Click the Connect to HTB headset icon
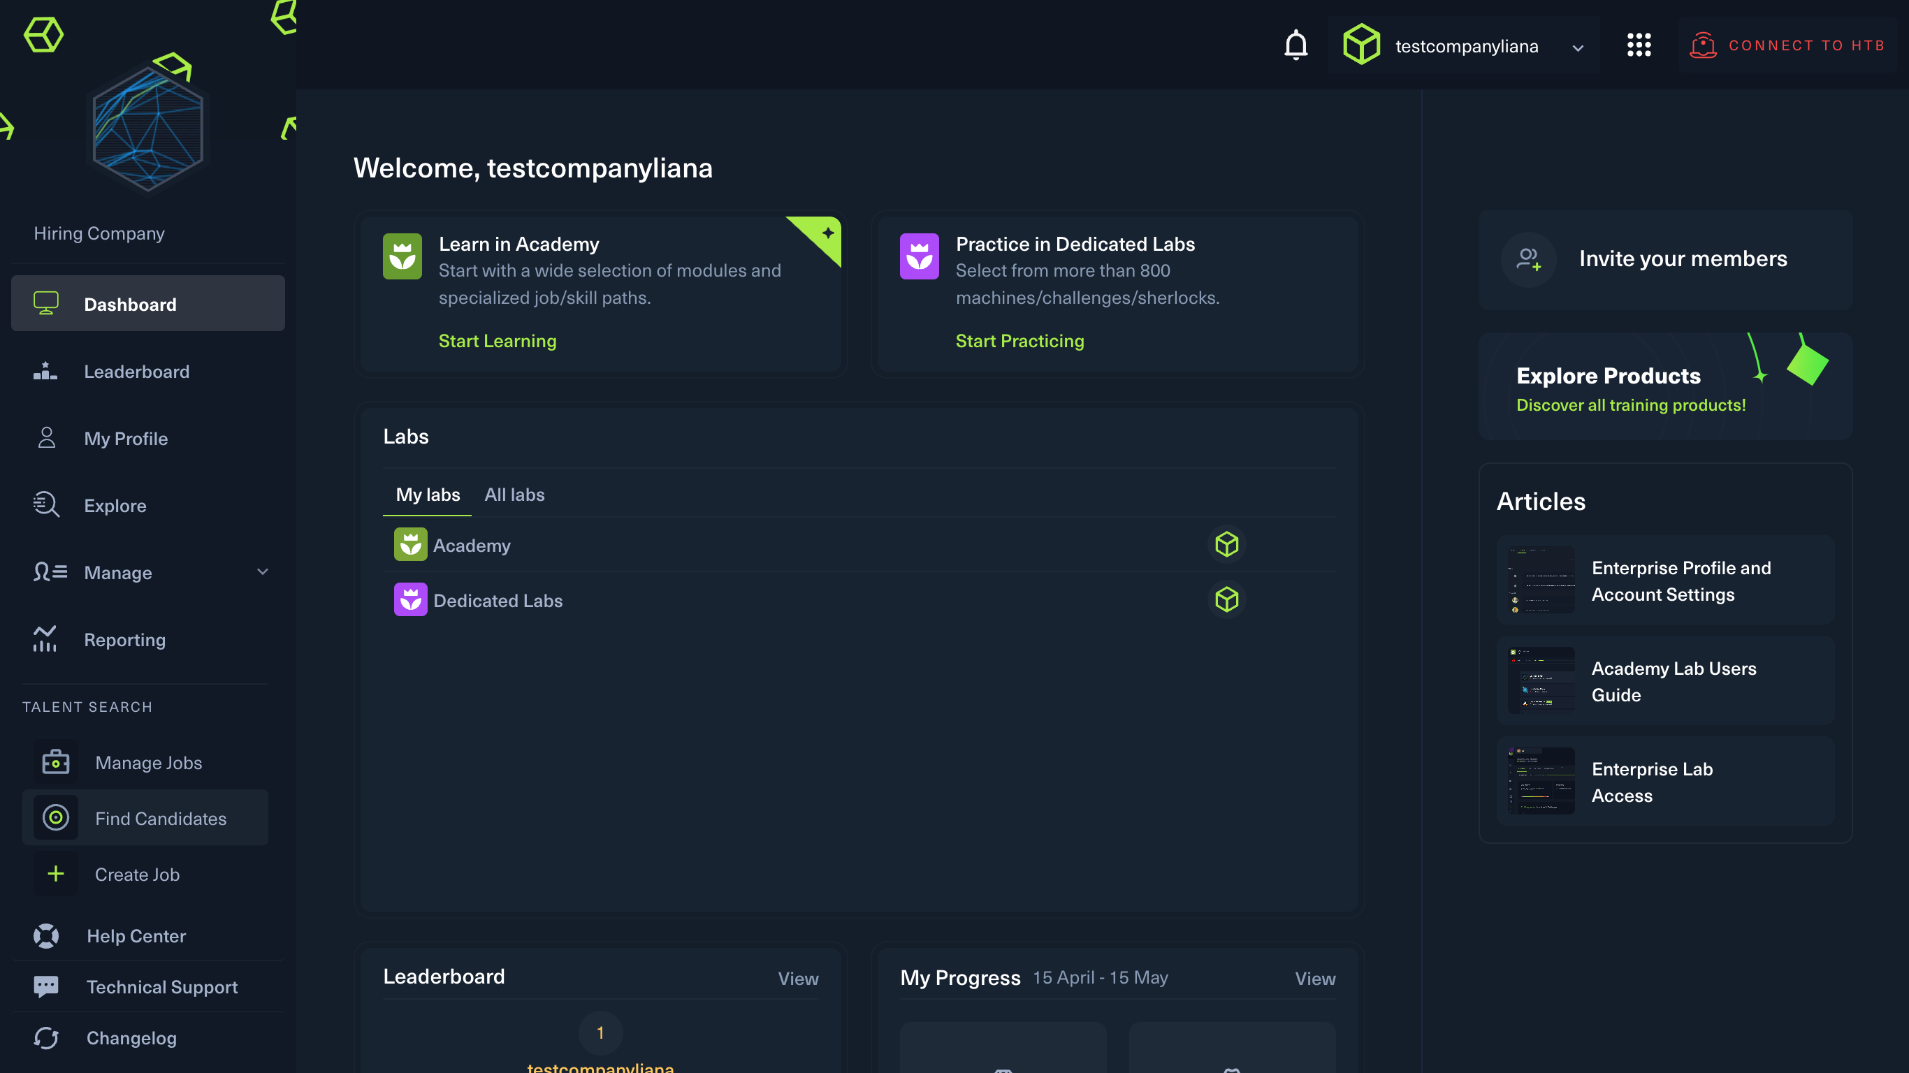This screenshot has height=1073, width=1909. [x=1703, y=45]
